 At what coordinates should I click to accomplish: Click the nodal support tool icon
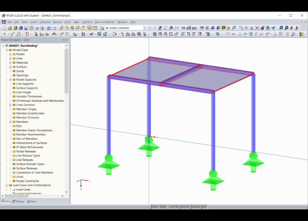click(x=36, y=34)
